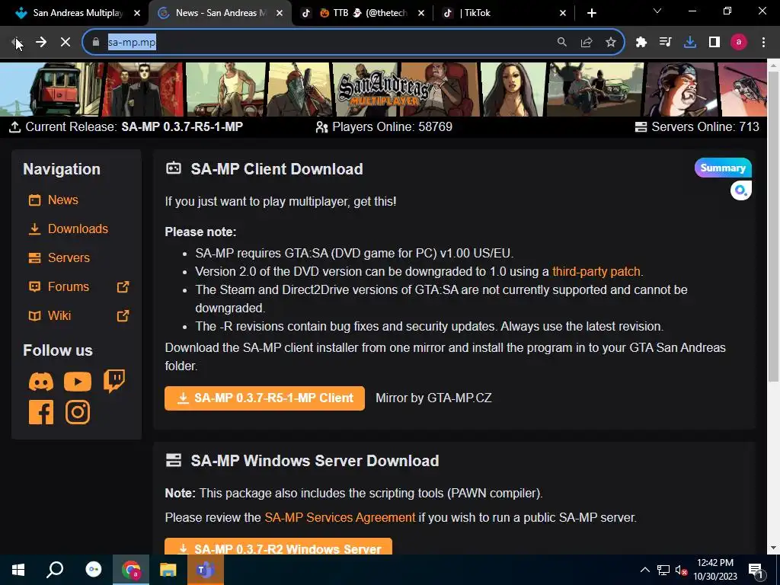Click the scrollbar down arrow
780x585 pixels.
[774, 548]
